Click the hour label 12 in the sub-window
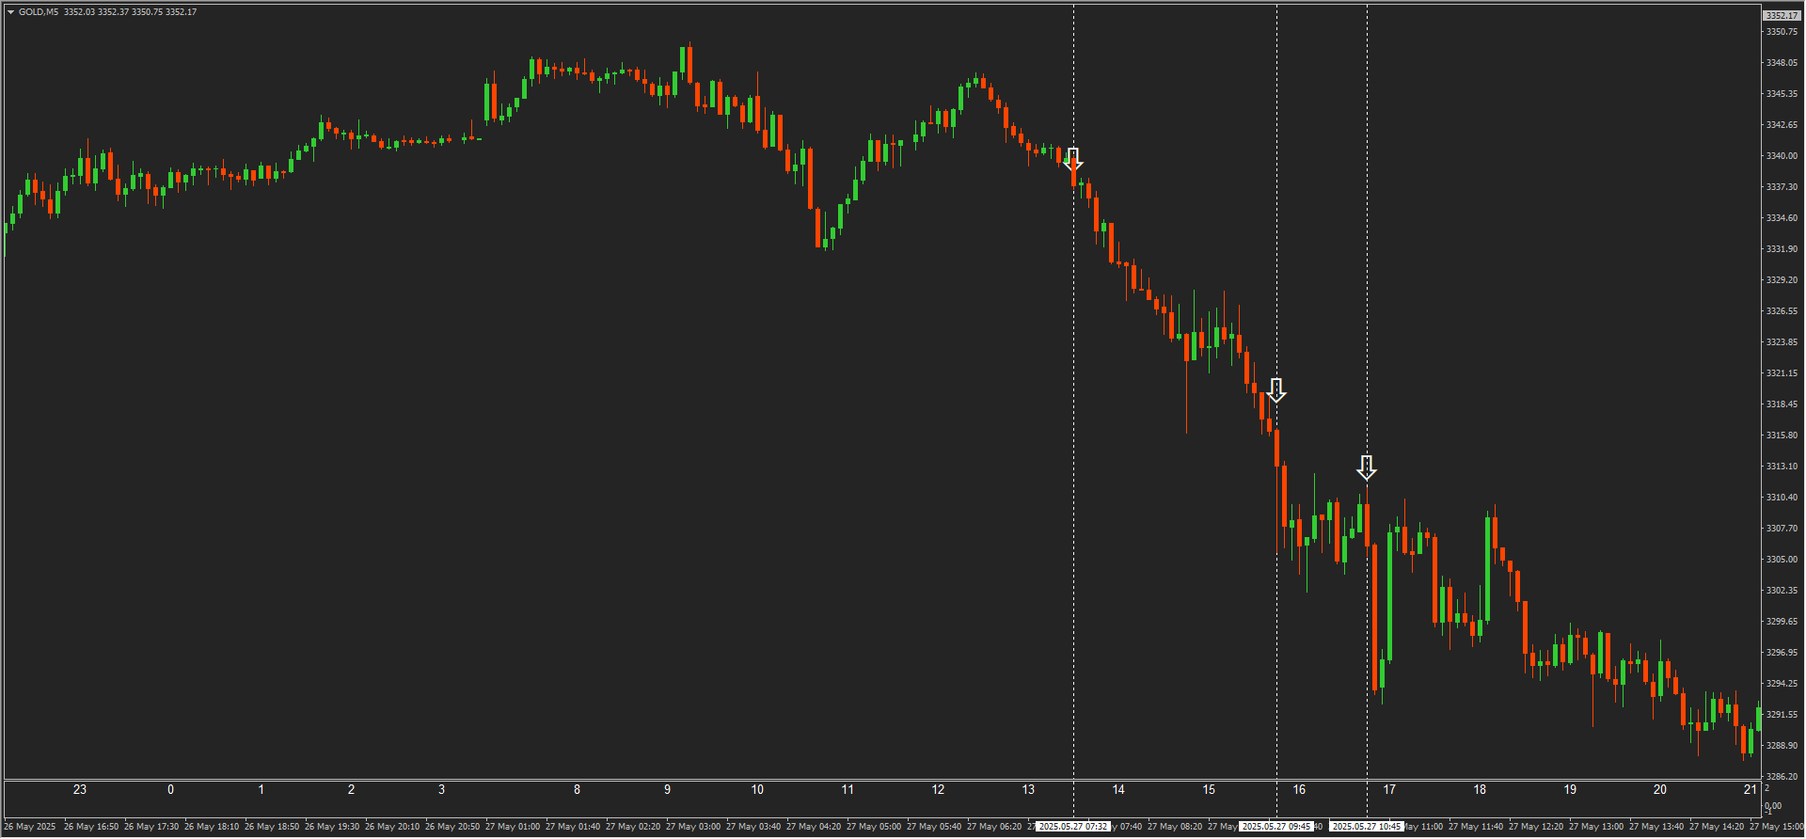Viewport: 1806px width, 839px height. click(938, 790)
